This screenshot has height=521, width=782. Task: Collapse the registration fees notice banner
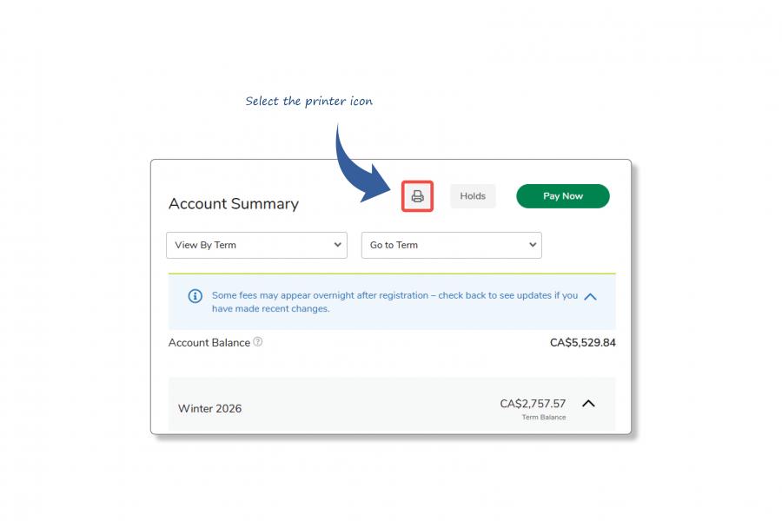coord(590,296)
